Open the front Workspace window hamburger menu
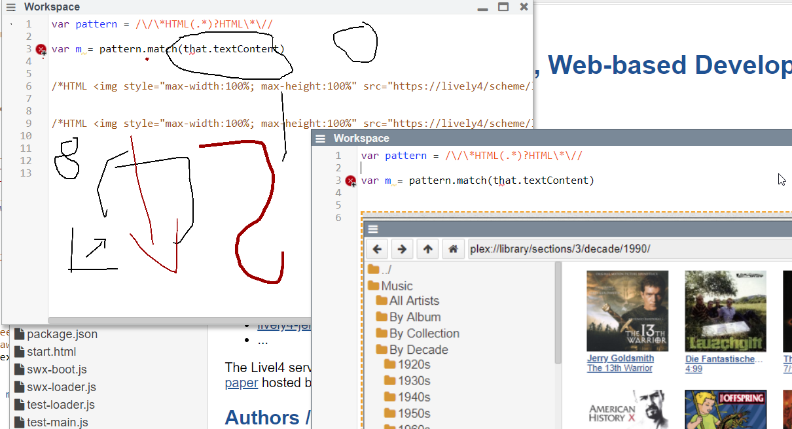The image size is (792, 429). coord(320,139)
